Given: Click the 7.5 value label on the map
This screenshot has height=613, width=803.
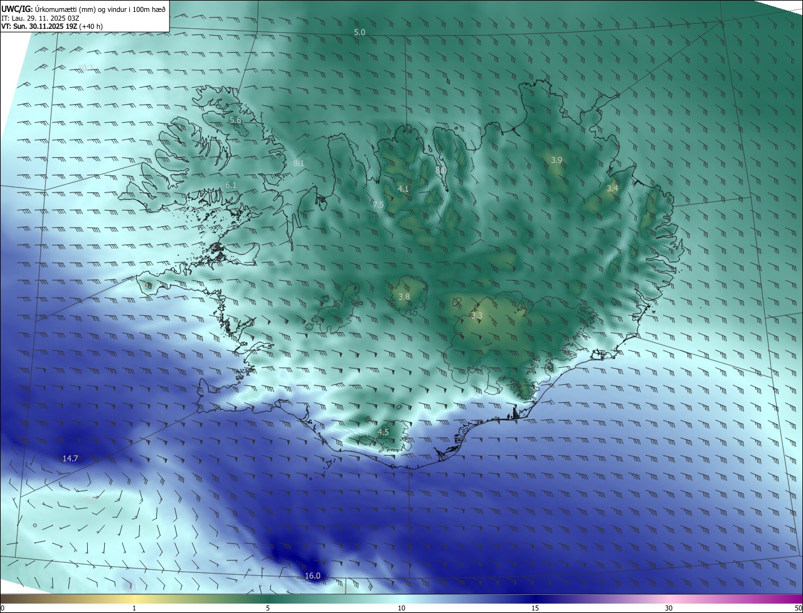Looking at the screenshot, I should click(x=378, y=205).
